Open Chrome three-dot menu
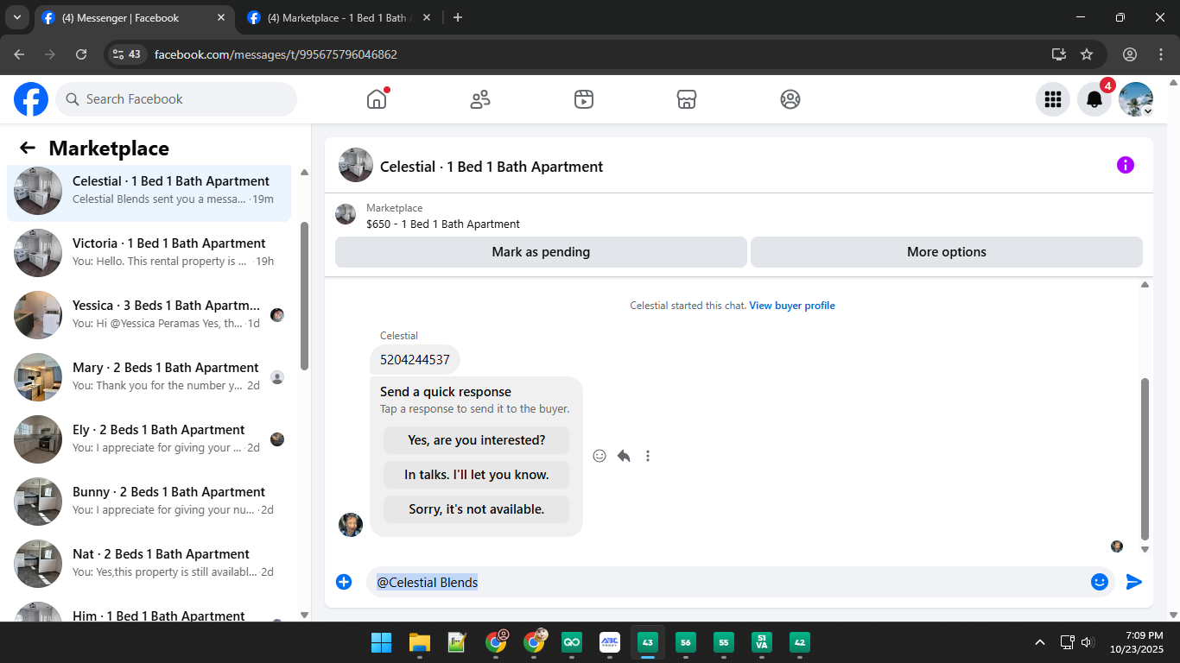Screen dimensions: 1180x663 click(1160, 54)
